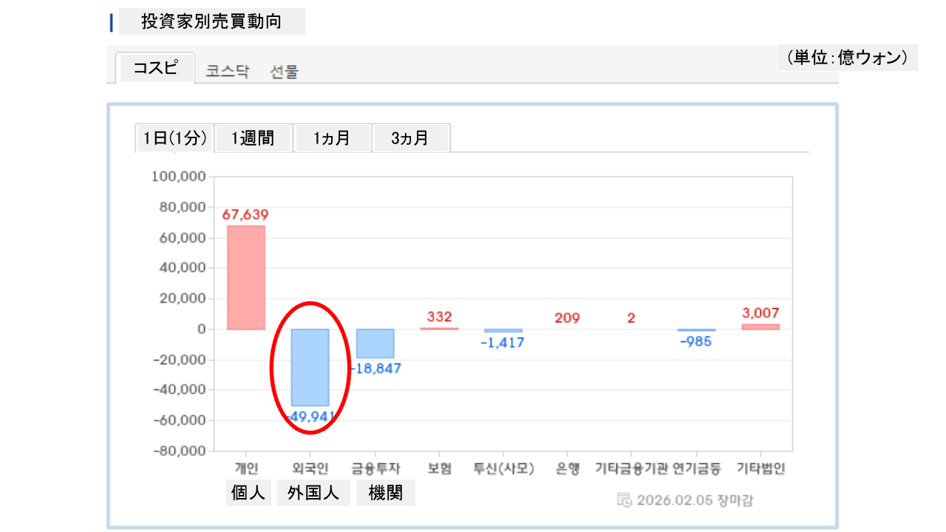The image size is (946, 532).
Task: Click the 보험 bar labeled 332
Action: (x=439, y=327)
